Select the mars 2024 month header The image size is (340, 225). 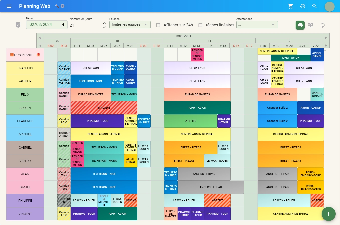tap(183, 36)
